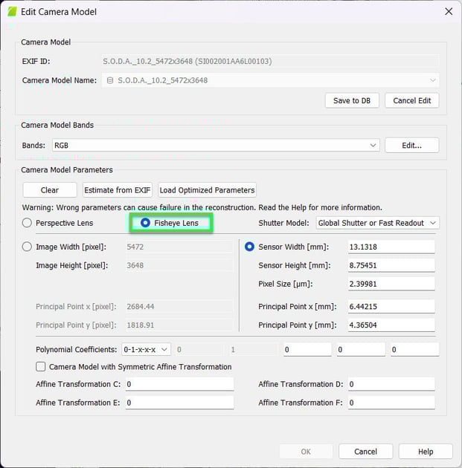Viewport: 462px width, 468px height.
Task: Click the Save to DB button
Action: pos(352,100)
